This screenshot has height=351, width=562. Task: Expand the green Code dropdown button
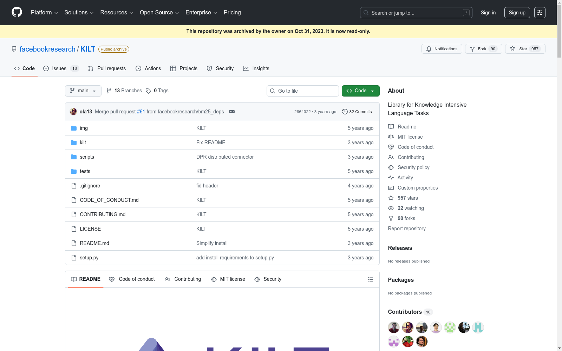pyautogui.click(x=361, y=91)
